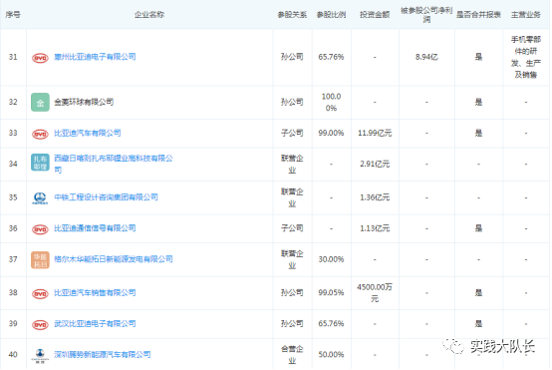
Task: Click BYD logo beside 武汉比亚迪电子有限公司
Action: point(40,324)
